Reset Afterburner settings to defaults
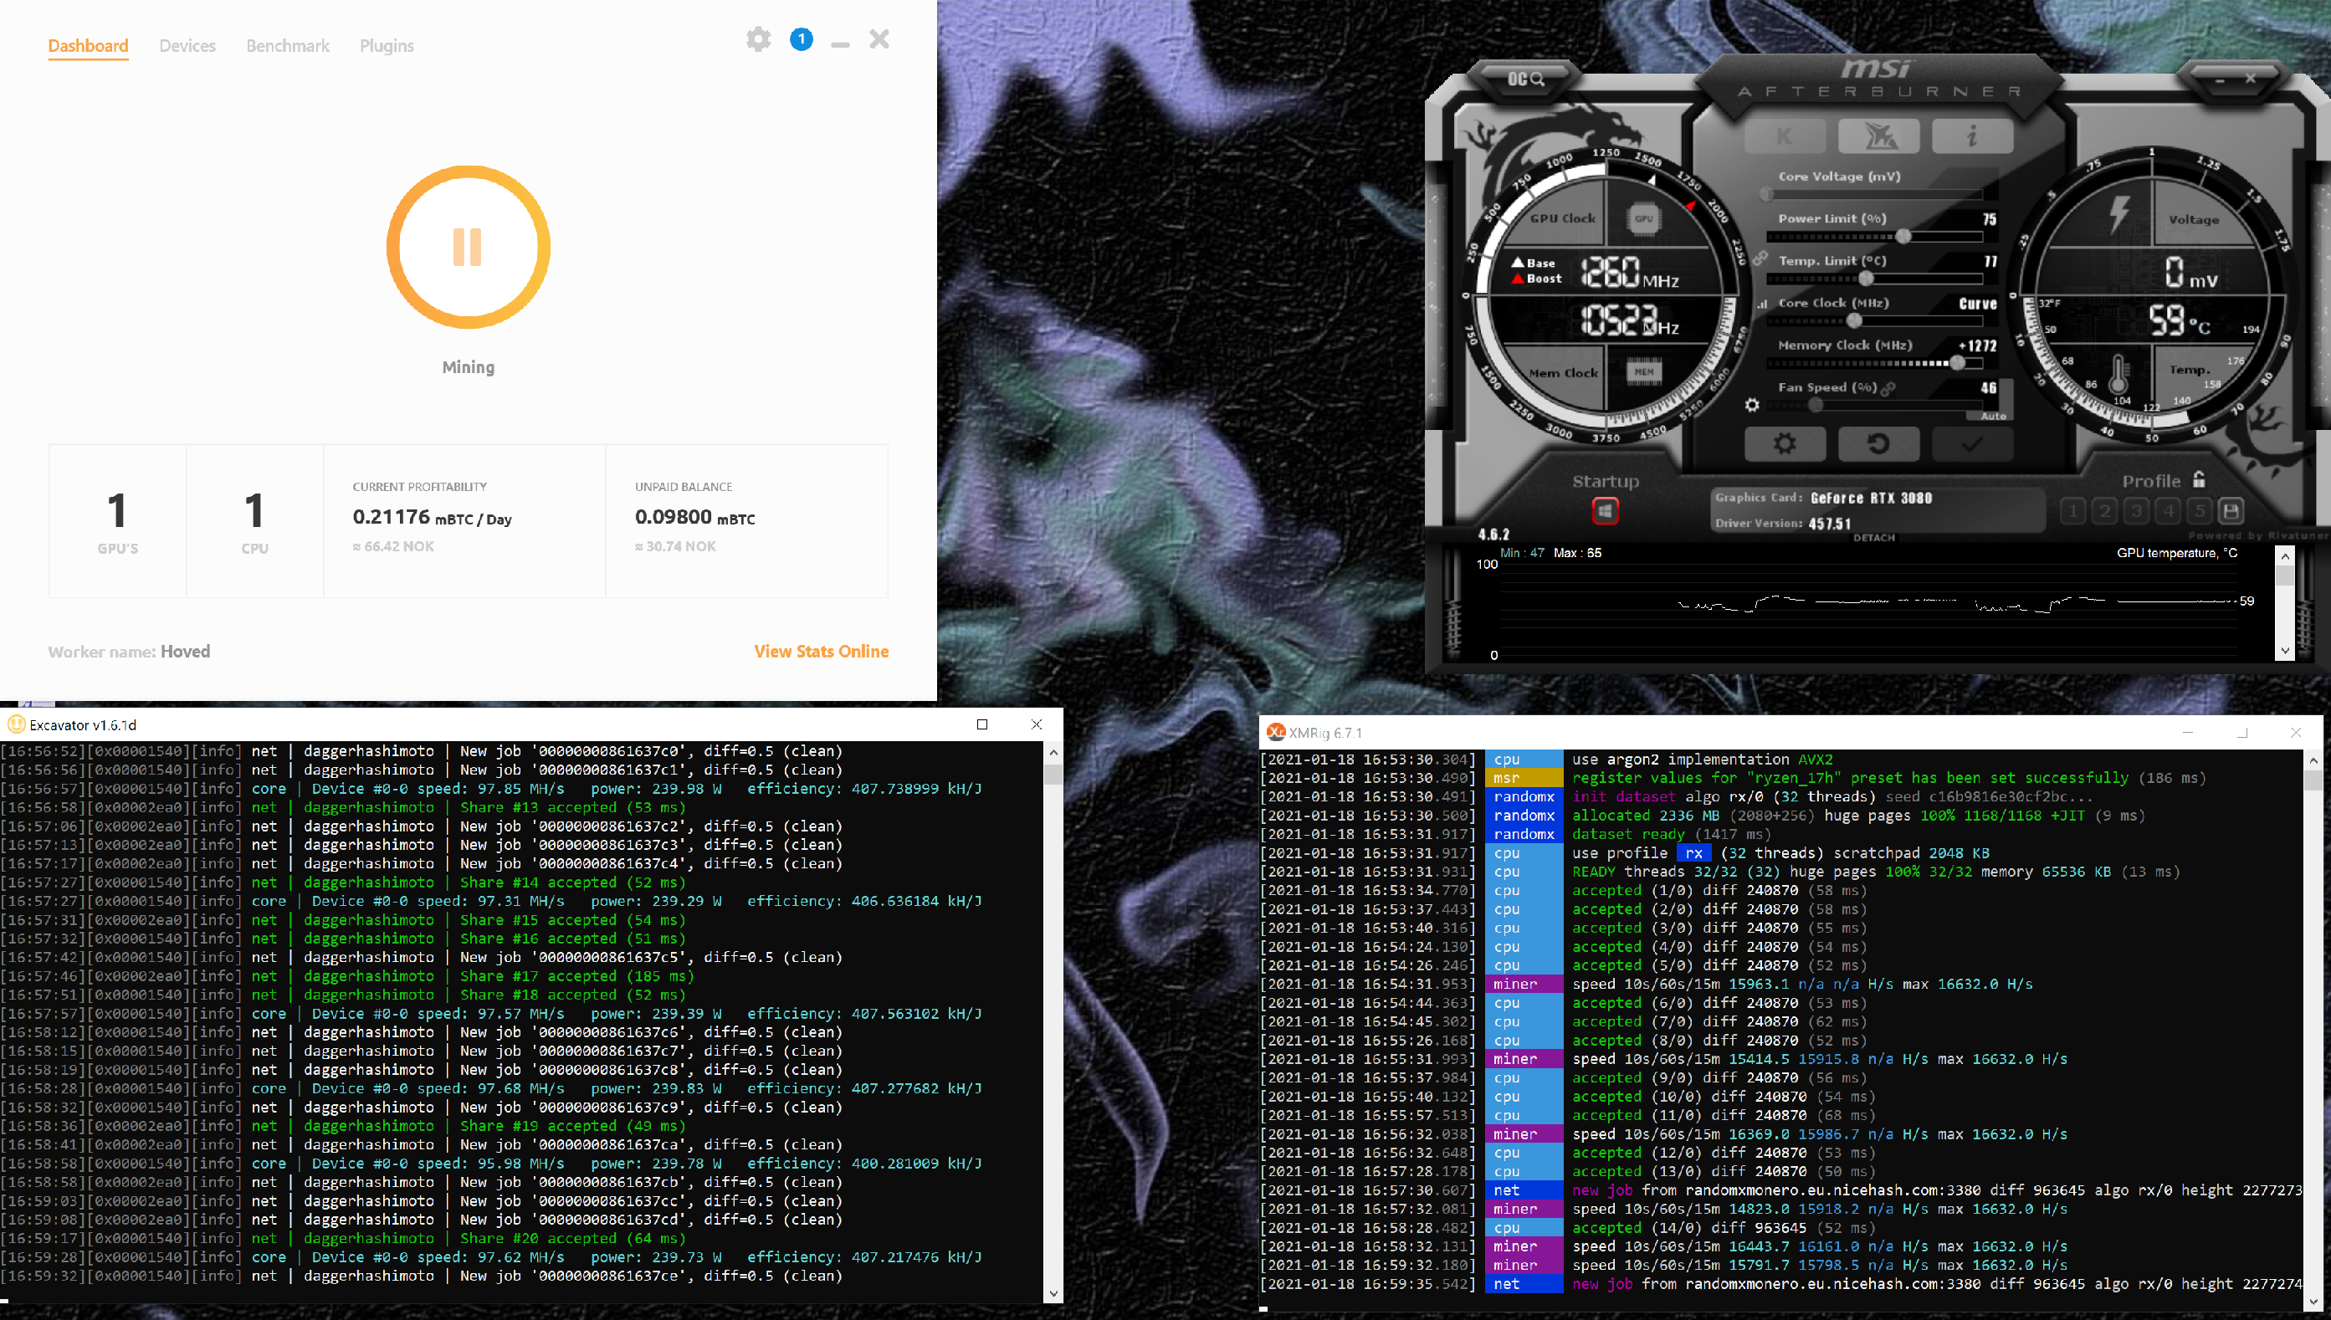 tap(1878, 443)
